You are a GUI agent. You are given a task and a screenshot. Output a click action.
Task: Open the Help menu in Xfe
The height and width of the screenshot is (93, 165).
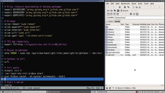click(x=152, y=4)
